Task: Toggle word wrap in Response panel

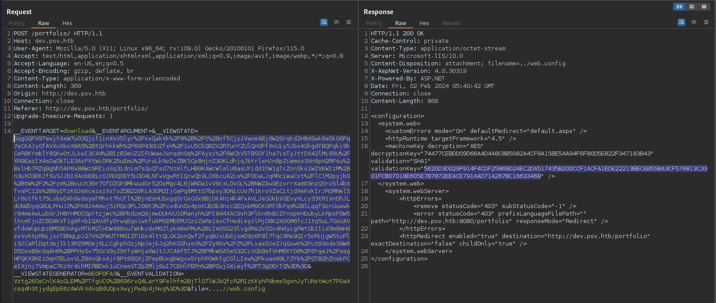Action: pos(681,22)
